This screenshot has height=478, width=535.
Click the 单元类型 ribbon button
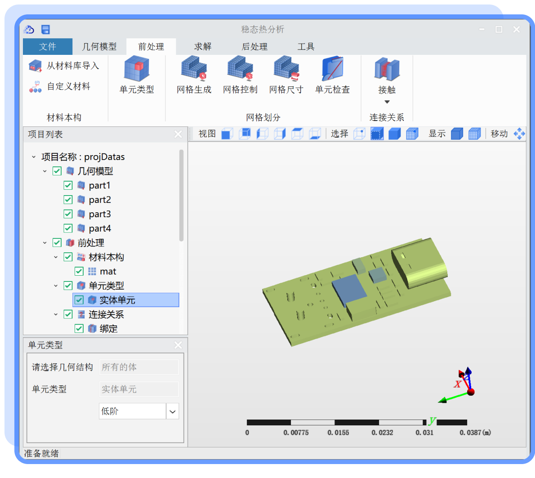(137, 76)
